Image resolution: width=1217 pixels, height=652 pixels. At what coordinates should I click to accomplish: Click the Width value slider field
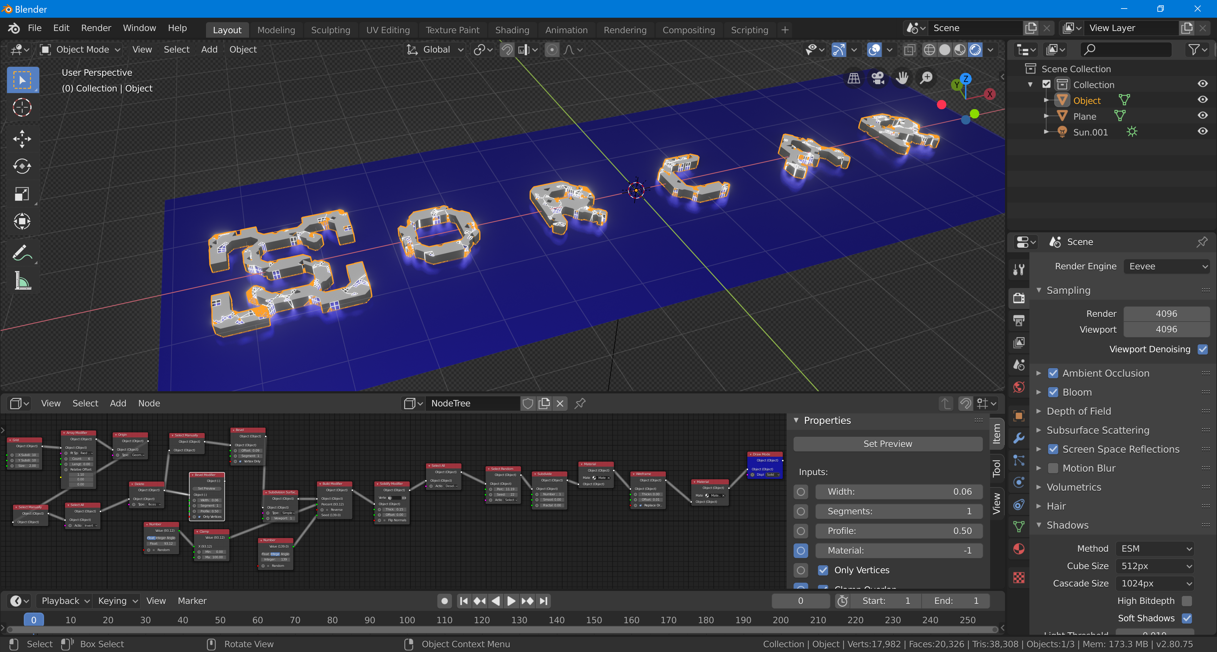point(898,491)
